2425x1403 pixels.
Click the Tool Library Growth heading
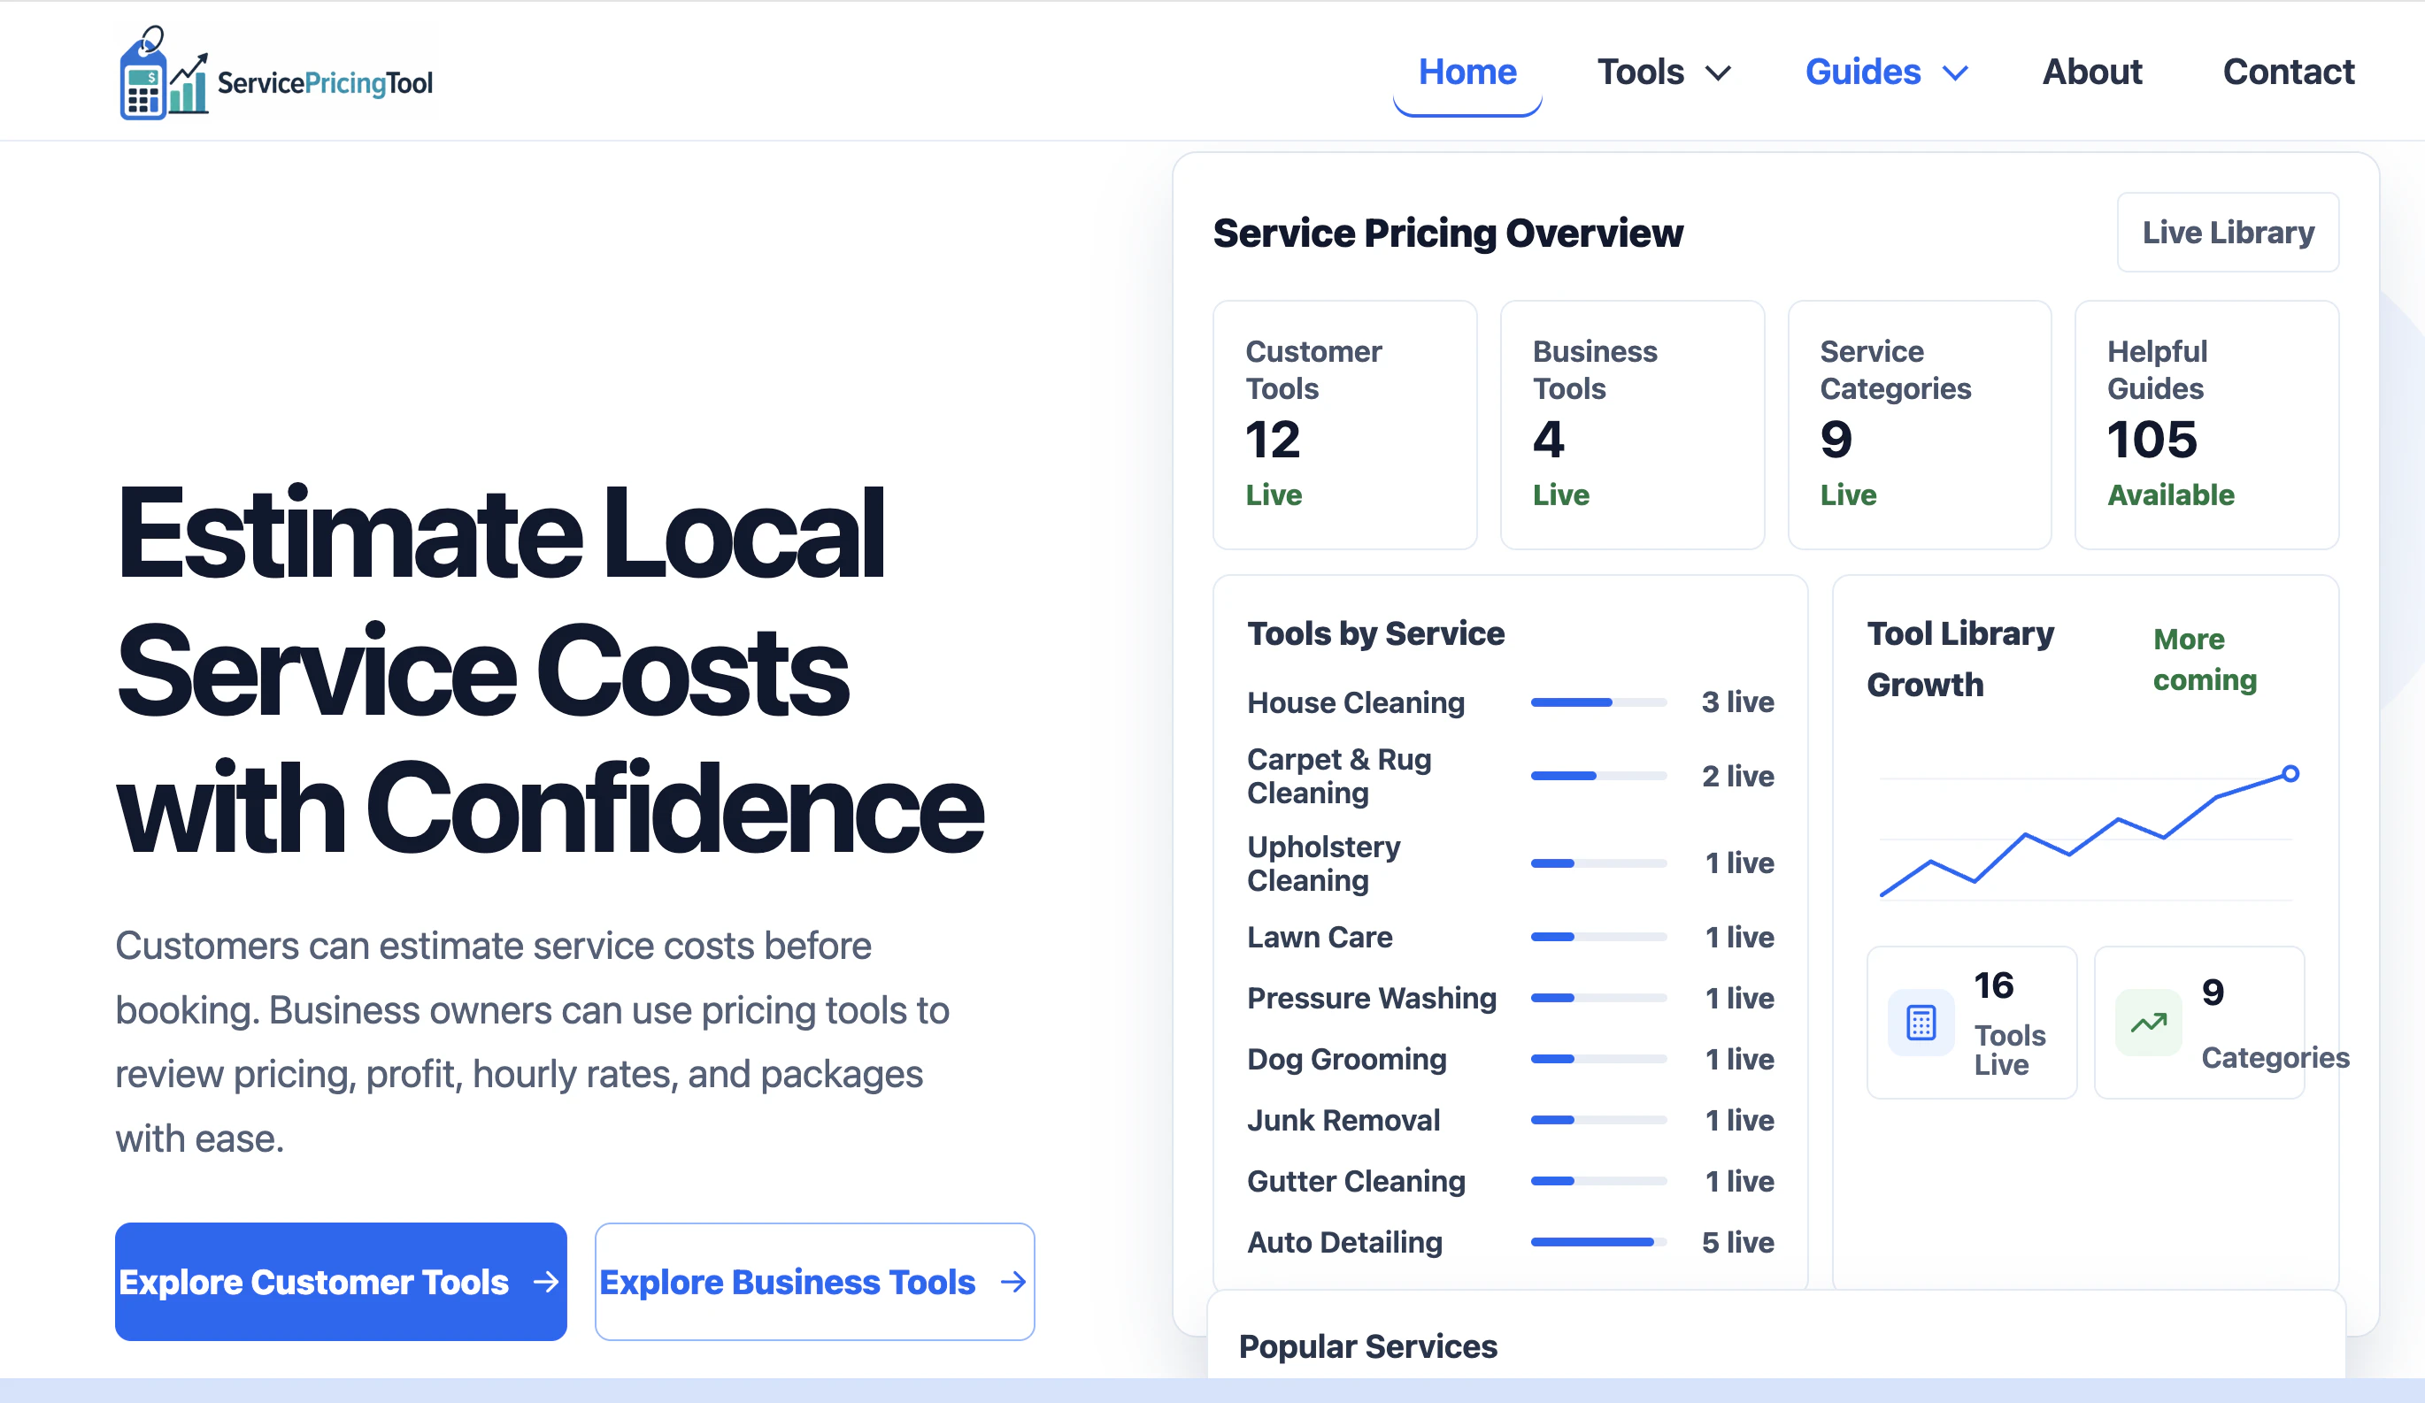1960,659
